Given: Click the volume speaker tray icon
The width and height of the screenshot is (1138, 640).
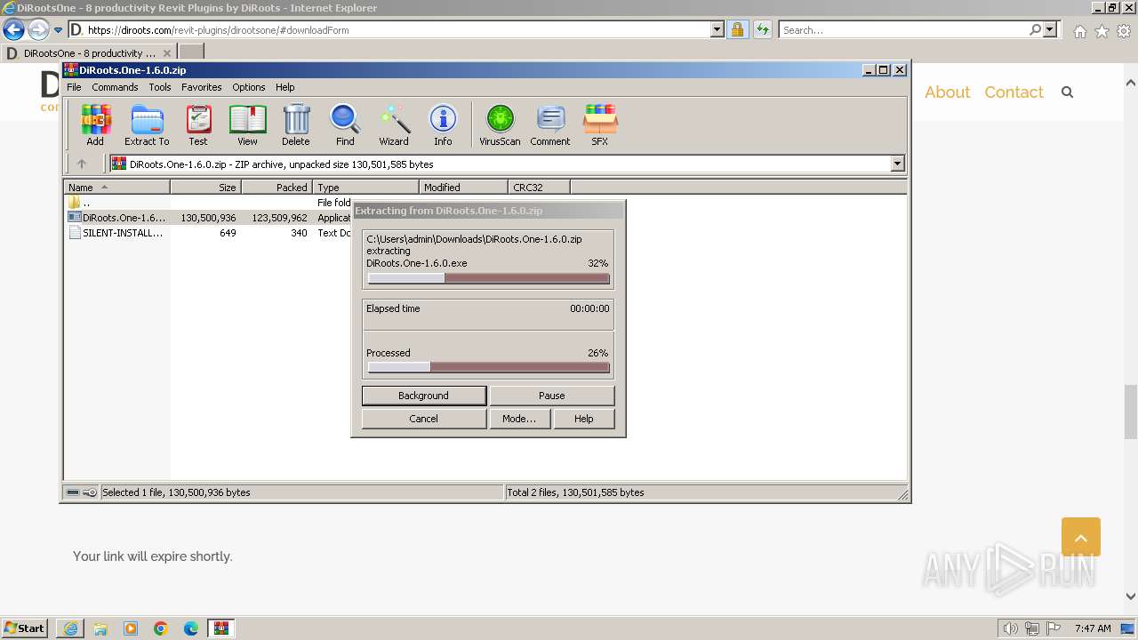Looking at the screenshot, I should [1010, 628].
